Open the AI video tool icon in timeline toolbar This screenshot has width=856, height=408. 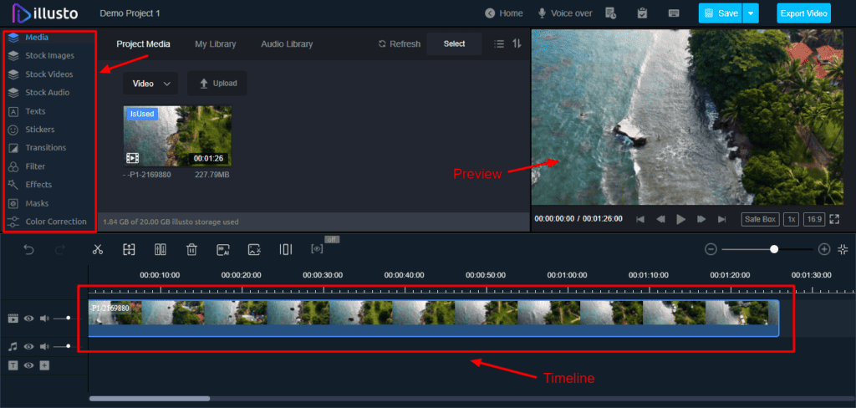point(222,250)
